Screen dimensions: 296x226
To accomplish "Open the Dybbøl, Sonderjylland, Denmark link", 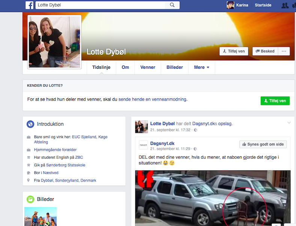I will pos(68,181).
